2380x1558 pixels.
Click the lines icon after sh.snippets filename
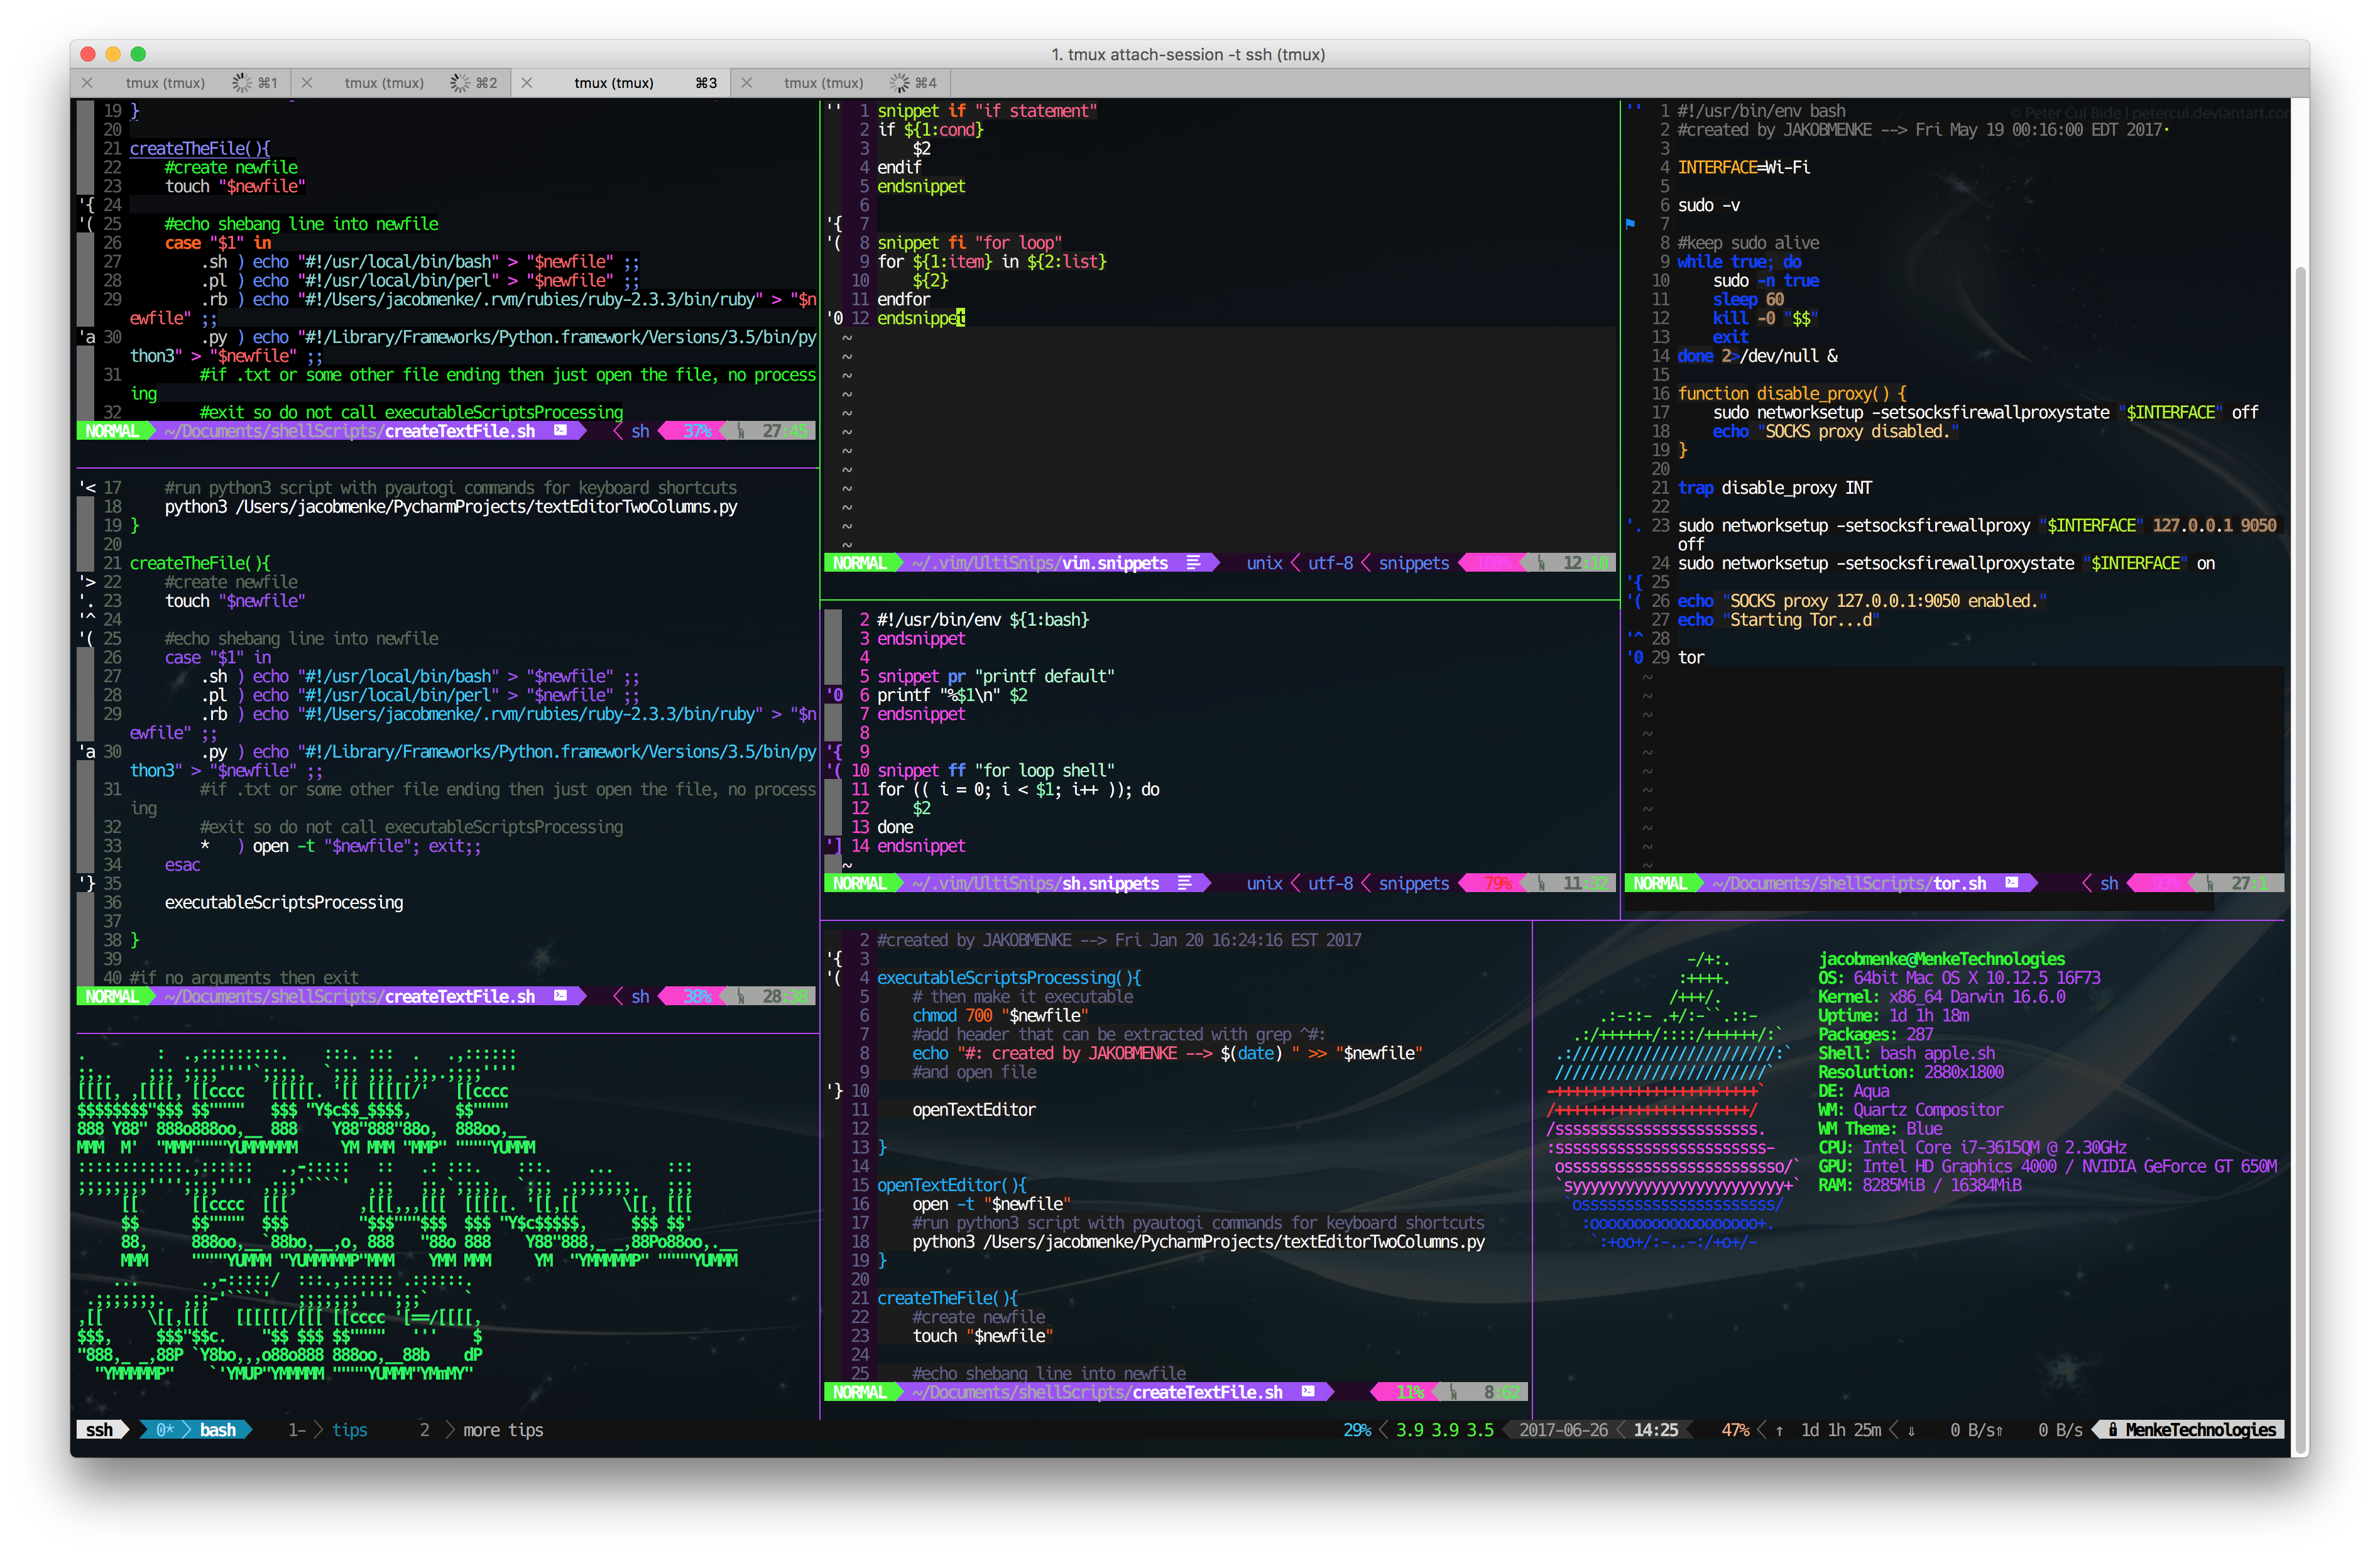[1185, 883]
